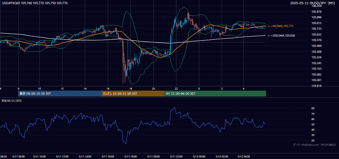Click the 5/11 16:00 bottom time label

point(108,156)
